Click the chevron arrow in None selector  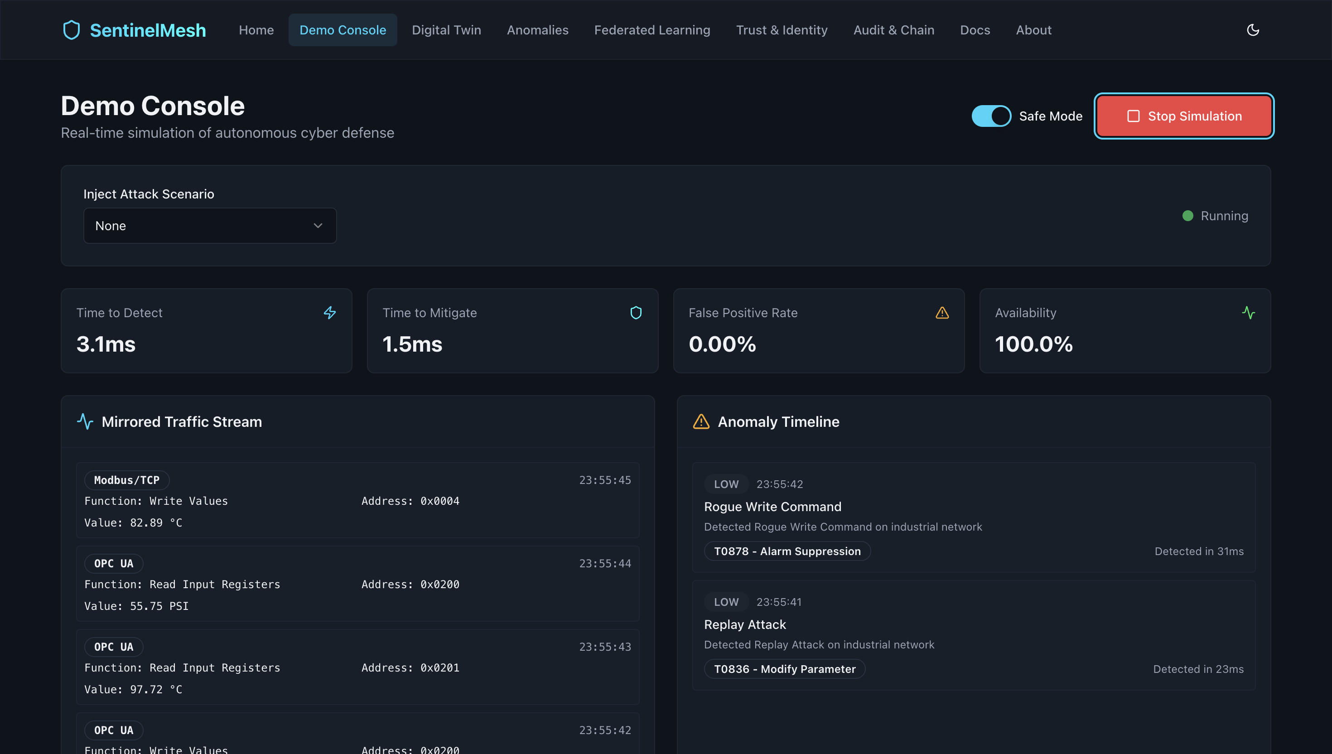pos(318,226)
